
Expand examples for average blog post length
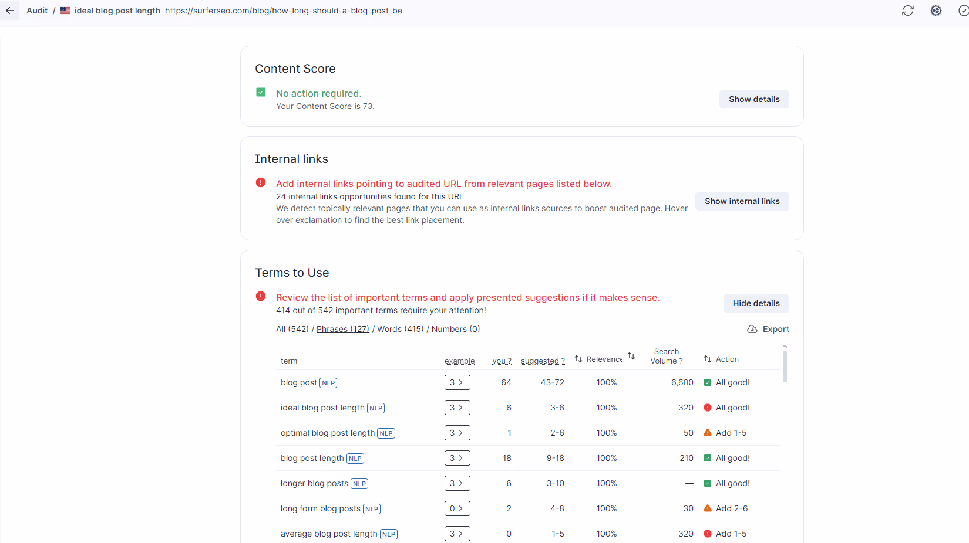tap(457, 534)
